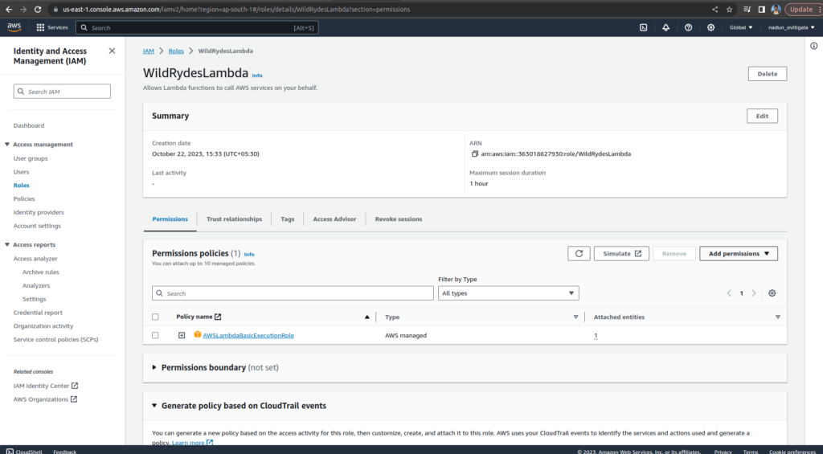The image size is (823, 454).
Task: Collapse the Access management nav group
Action: (x=7, y=145)
